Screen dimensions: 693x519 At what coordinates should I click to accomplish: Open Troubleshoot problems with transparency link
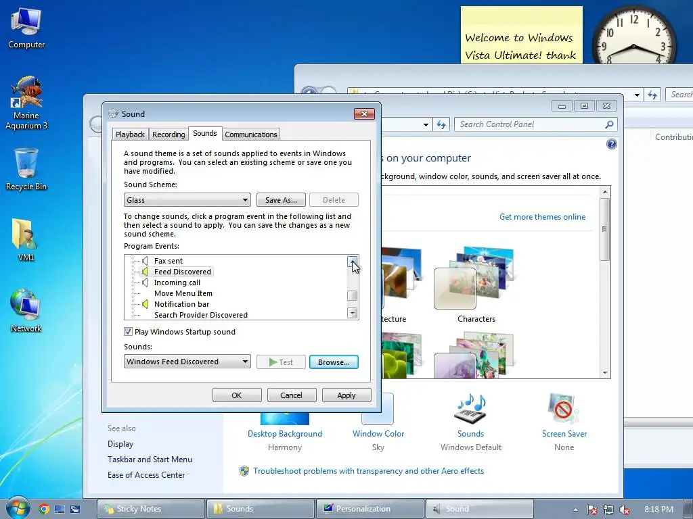pos(368,471)
